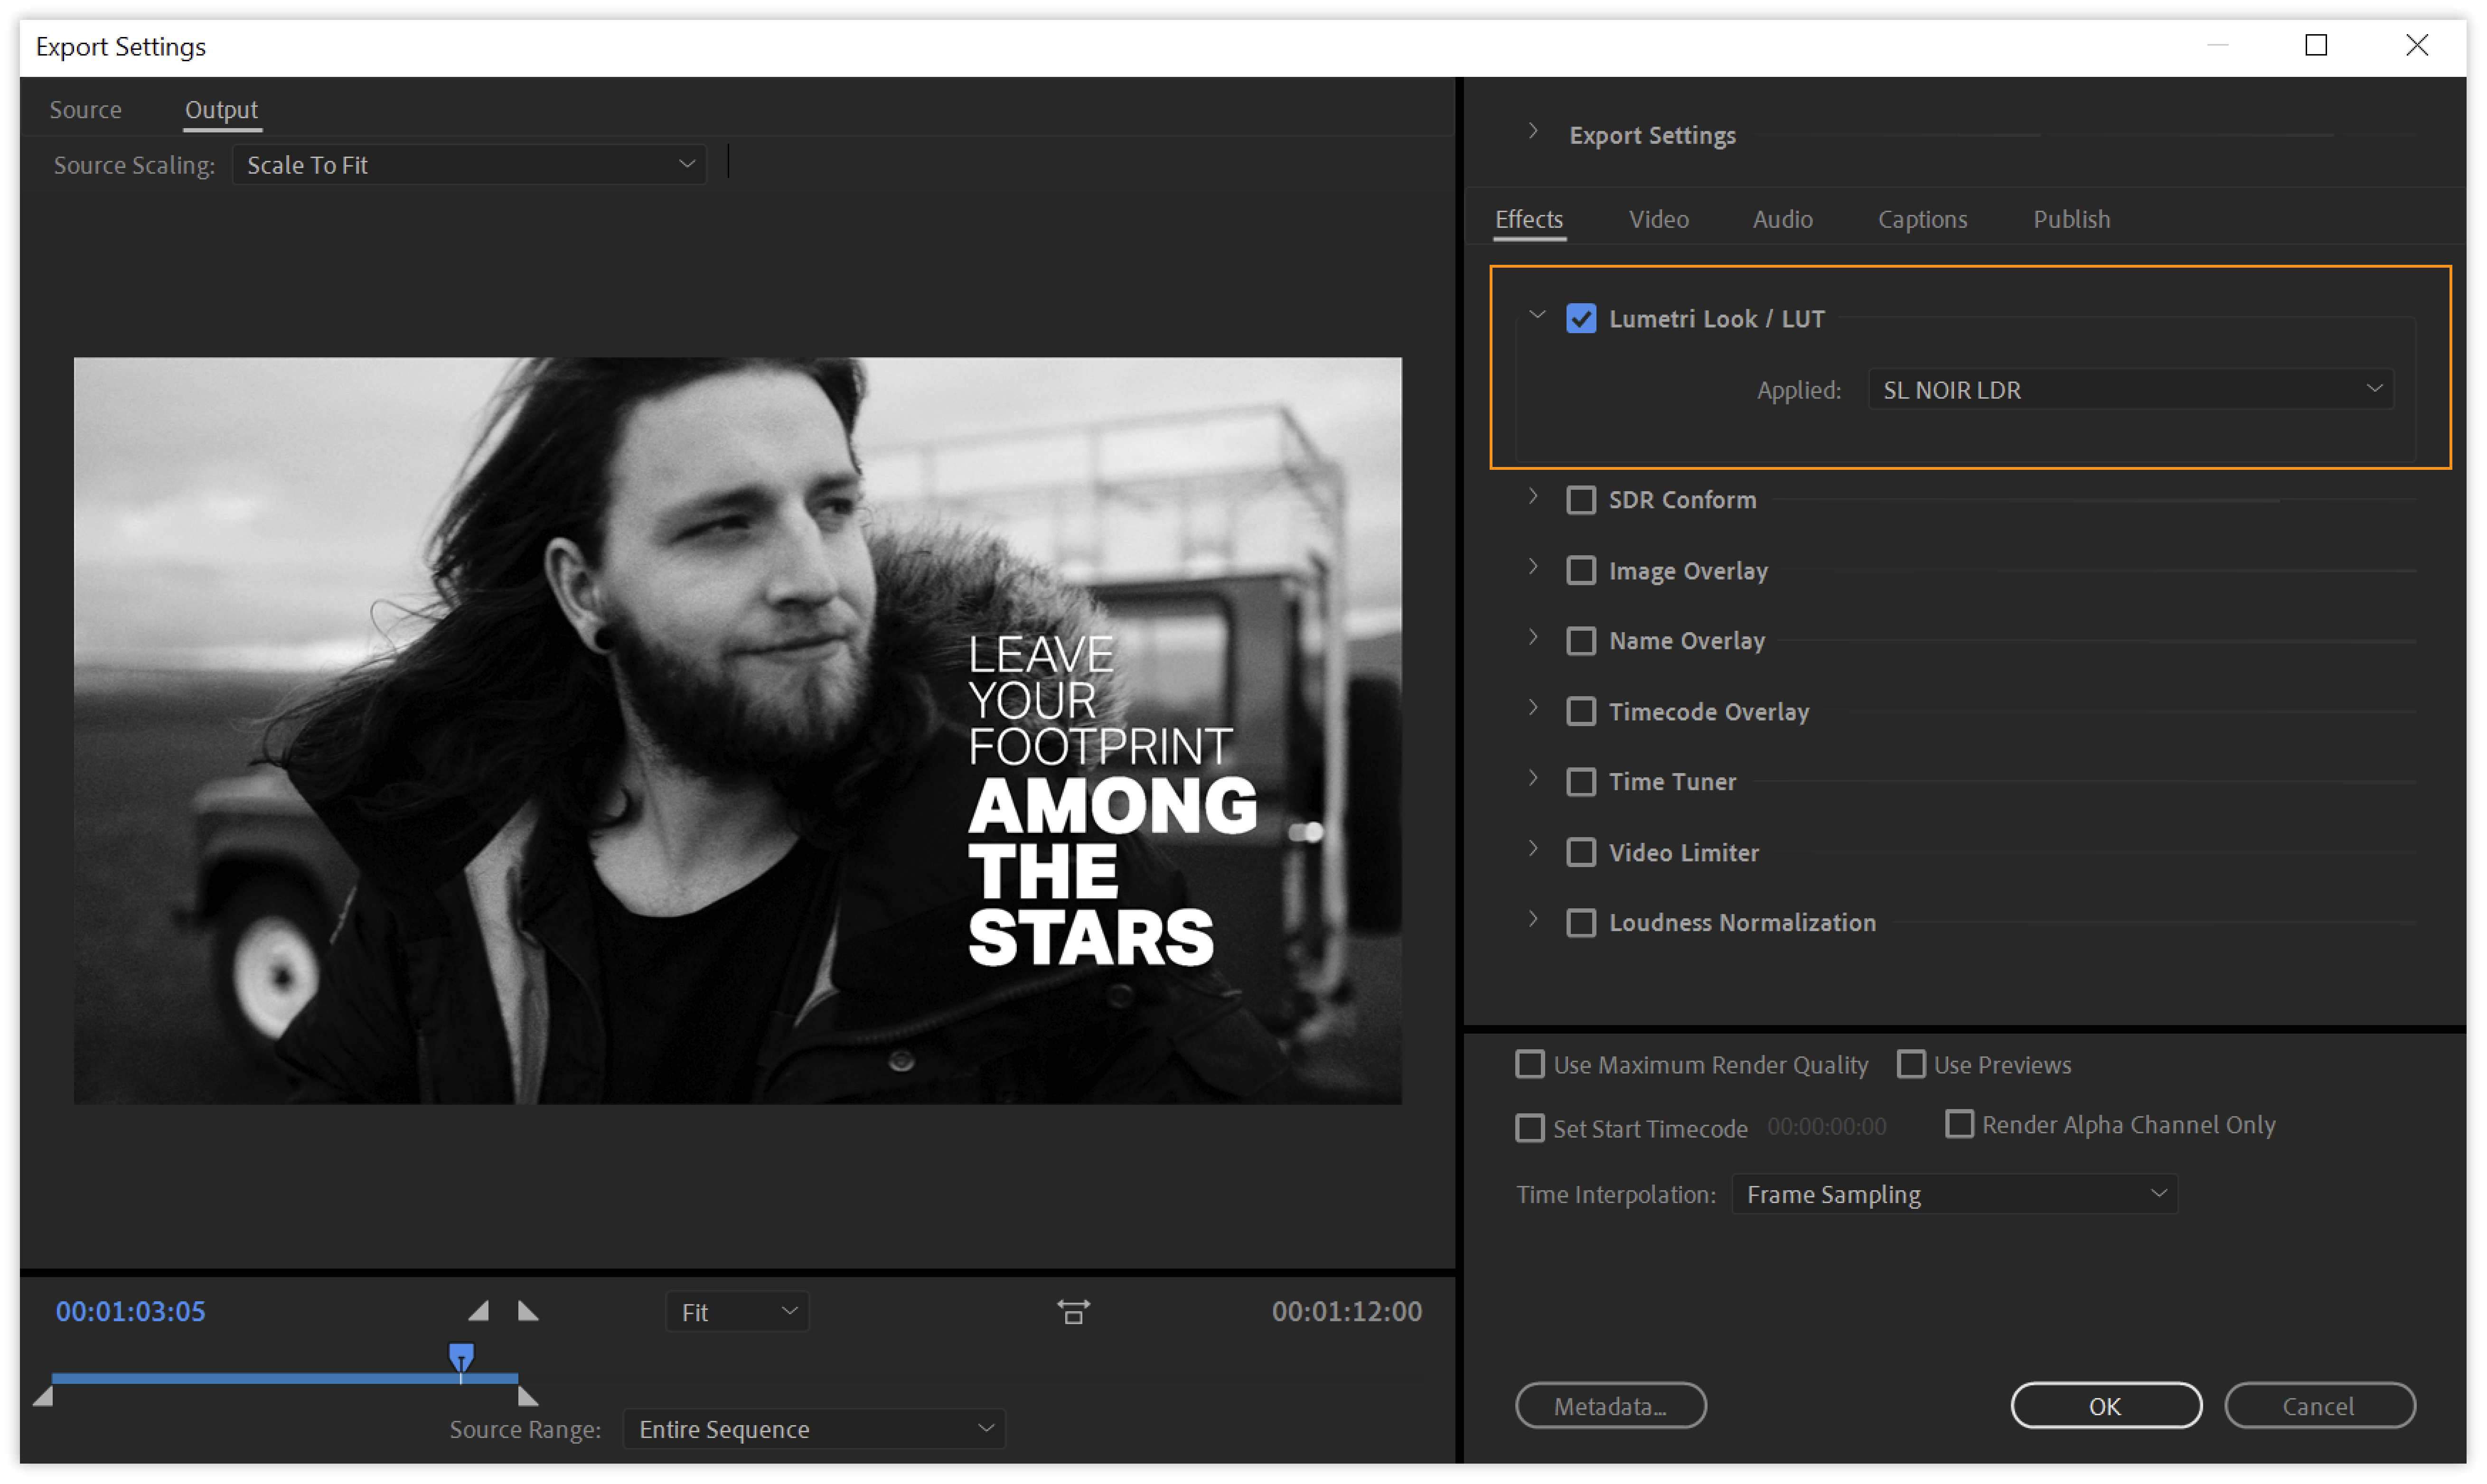Open the Applied LUT dropdown

(2130, 390)
